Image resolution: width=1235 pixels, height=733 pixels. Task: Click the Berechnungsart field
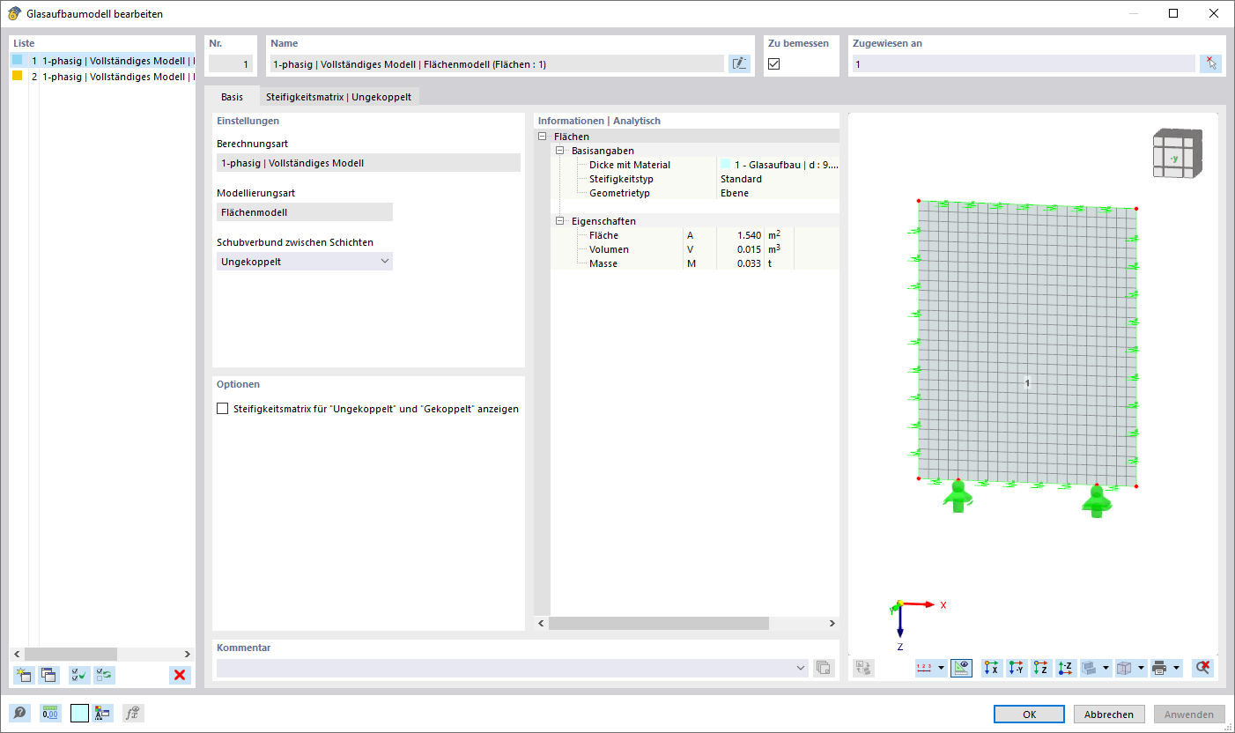tap(368, 163)
